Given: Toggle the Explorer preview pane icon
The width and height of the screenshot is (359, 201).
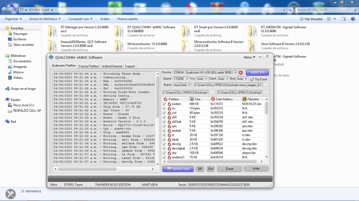Looking at the screenshot, I should click(343, 19).
